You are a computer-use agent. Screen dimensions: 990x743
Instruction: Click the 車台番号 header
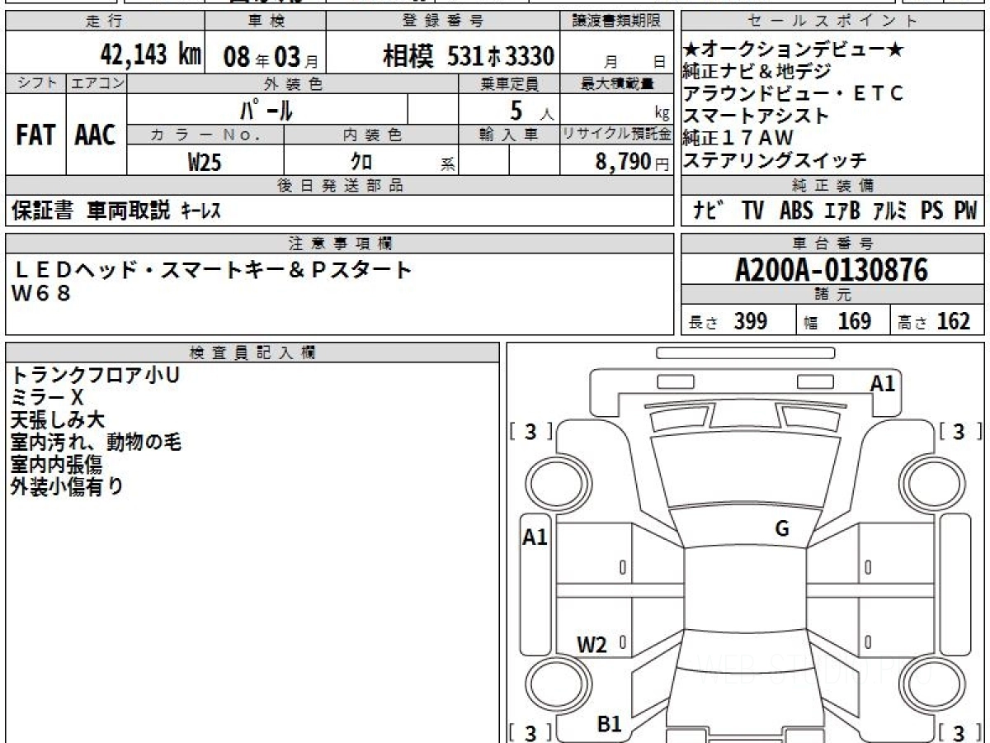click(x=833, y=244)
